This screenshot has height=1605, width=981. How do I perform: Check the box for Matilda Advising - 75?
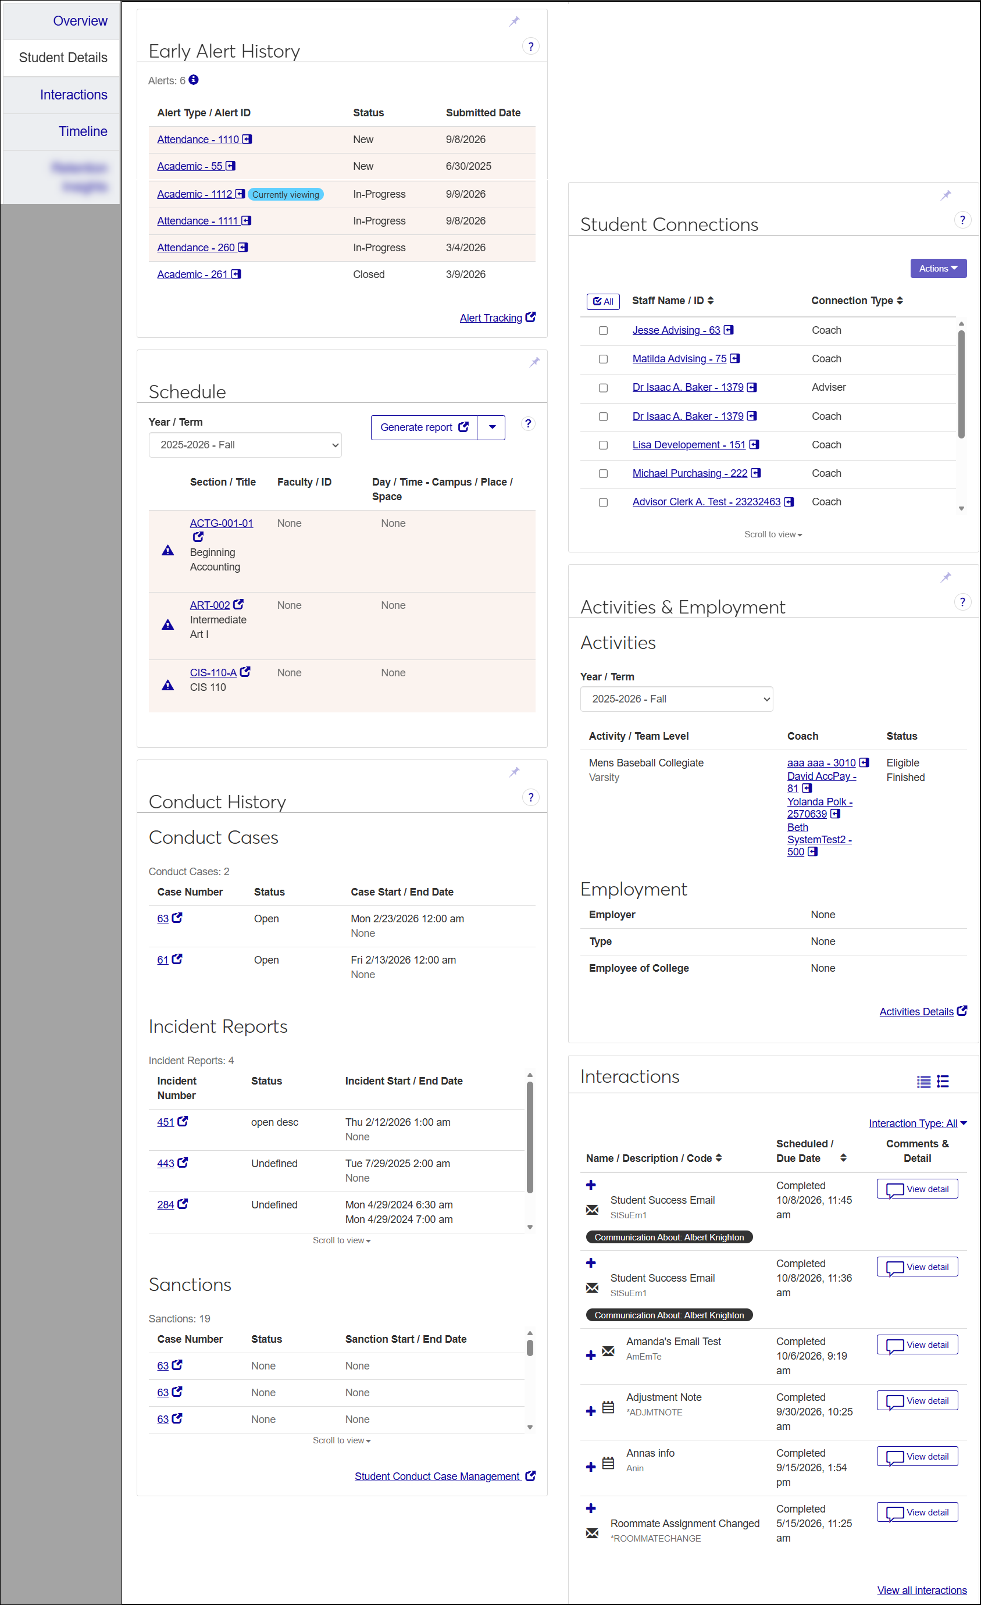pyautogui.click(x=603, y=359)
